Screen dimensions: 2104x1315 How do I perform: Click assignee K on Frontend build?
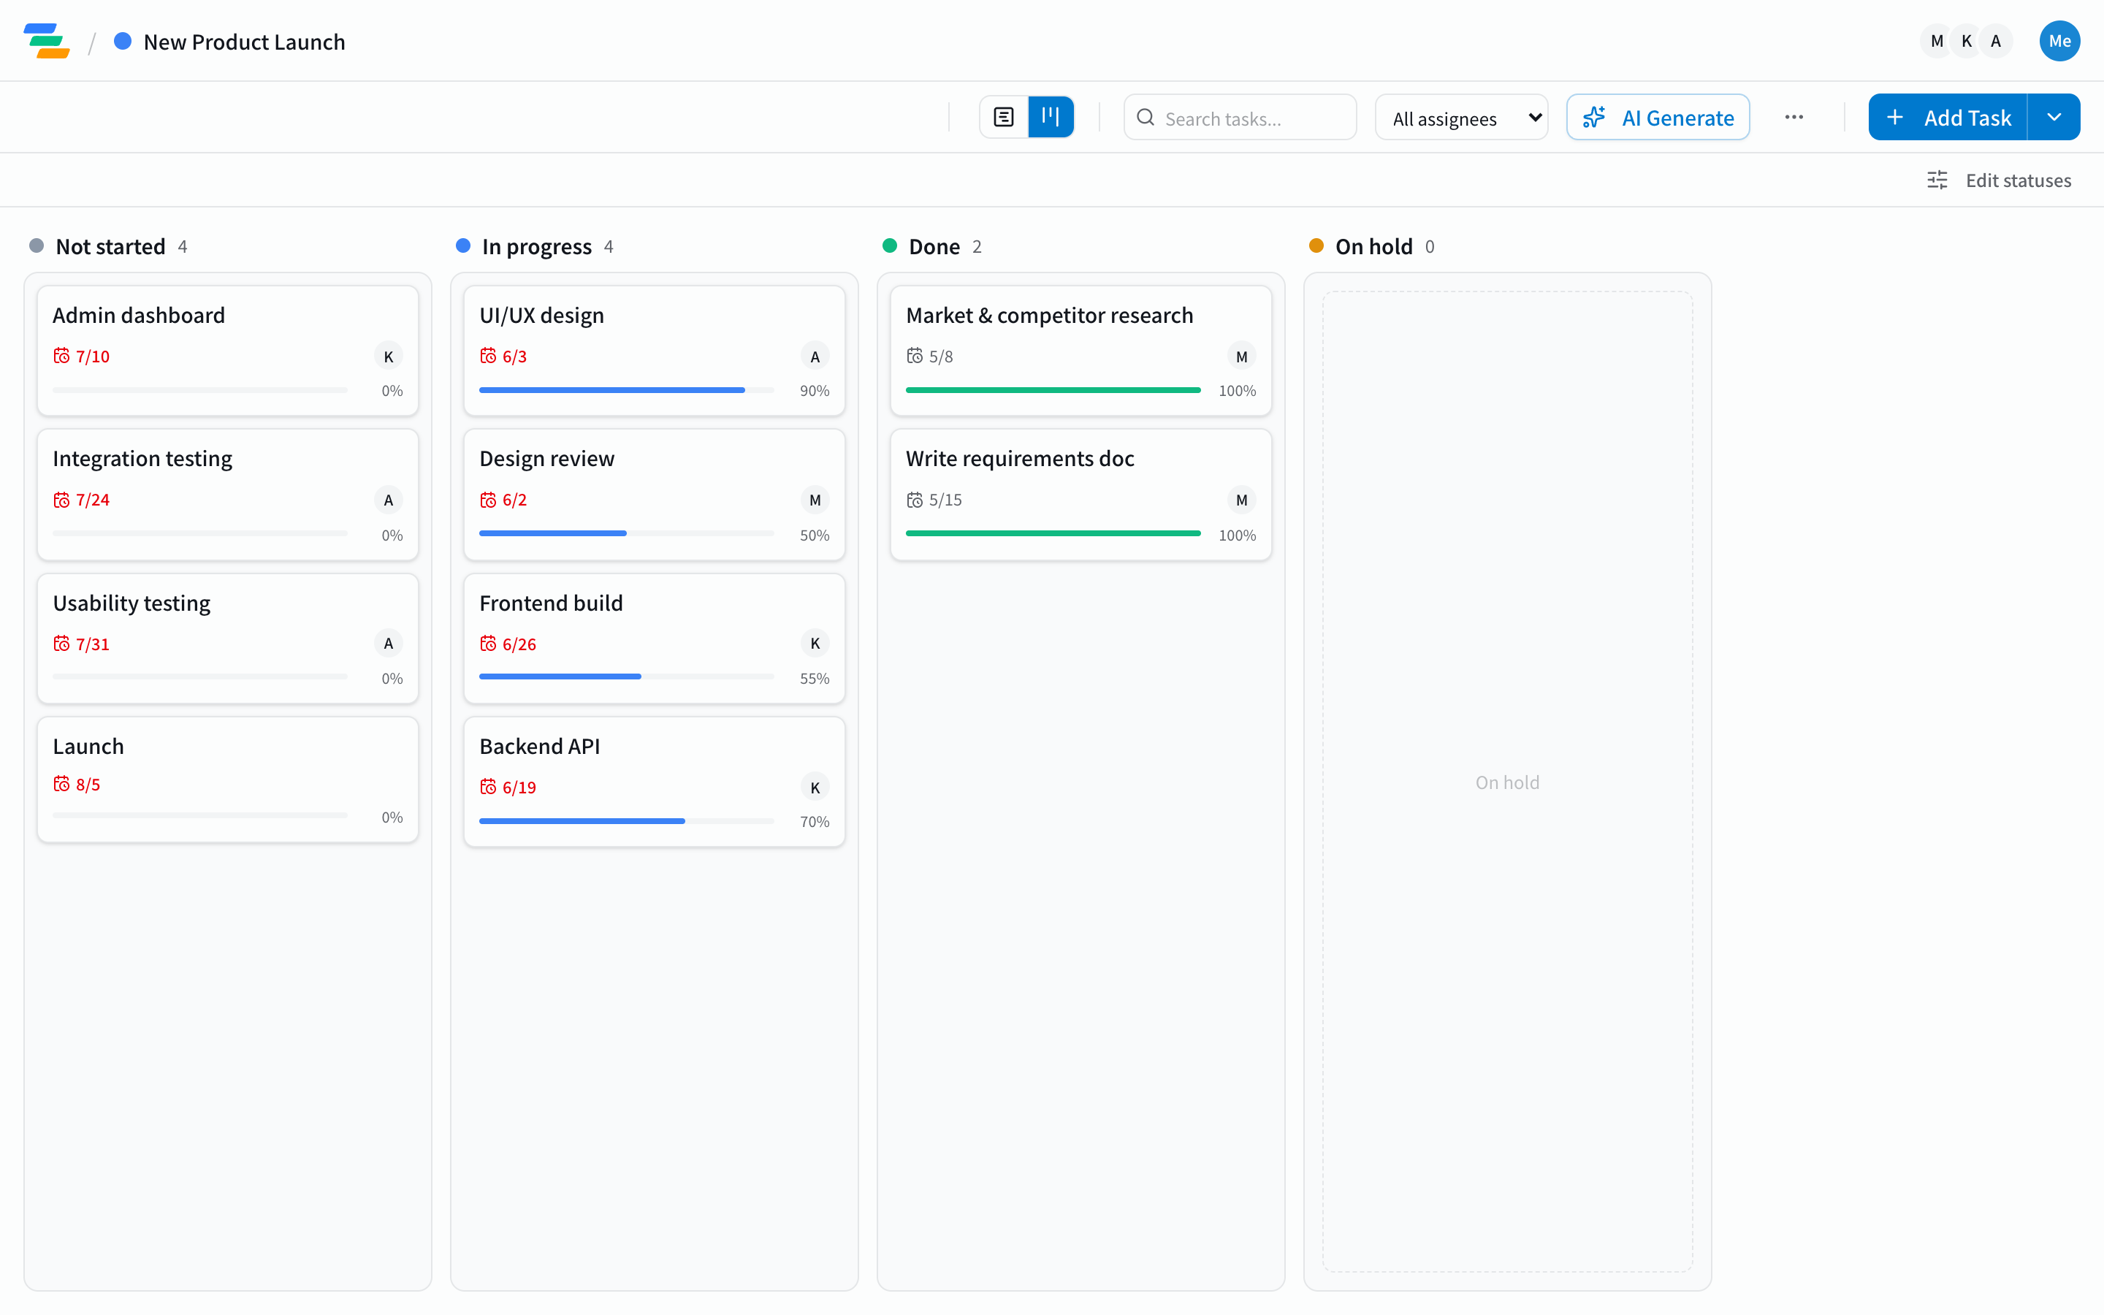click(815, 644)
